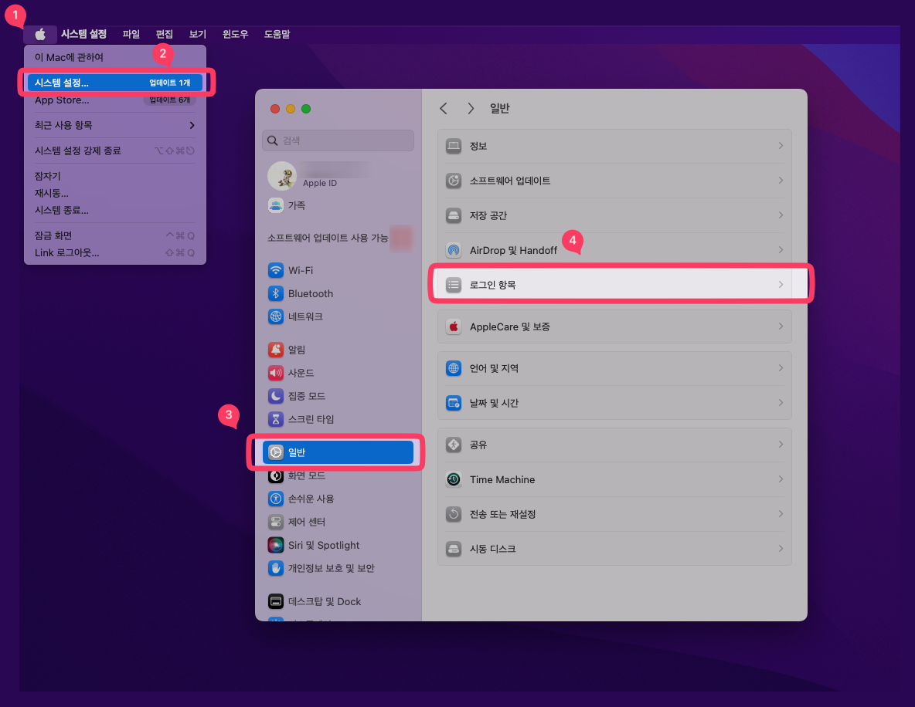915x707 pixels.
Task: Click the 로그인 항목 list icon
Action: click(x=454, y=285)
